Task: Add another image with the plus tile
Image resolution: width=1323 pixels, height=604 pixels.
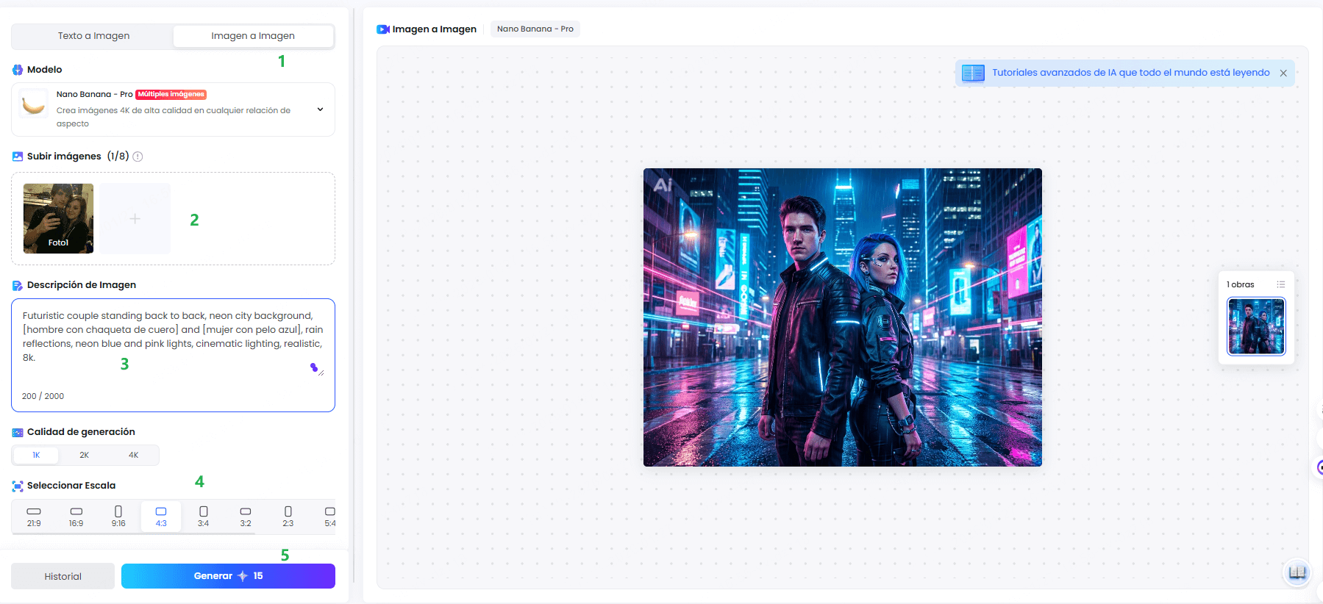Action: [x=135, y=218]
